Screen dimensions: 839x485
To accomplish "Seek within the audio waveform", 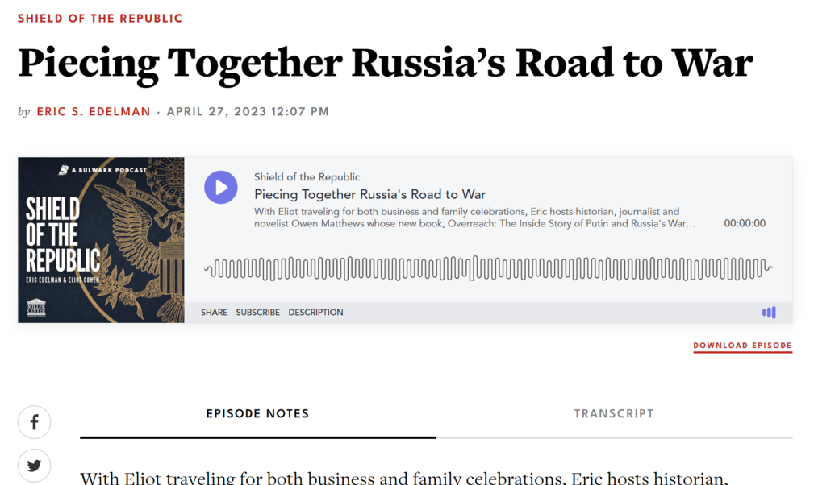I will [x=487, y=268].
